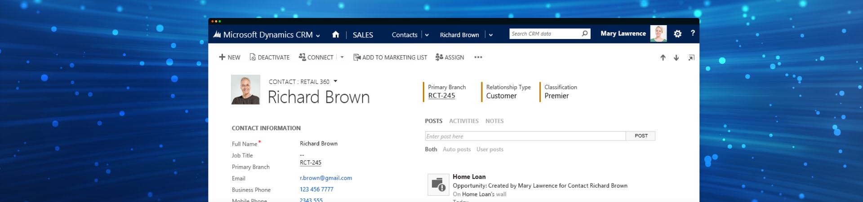
Task: Go to next record with the down arrow
Action: 676,57
